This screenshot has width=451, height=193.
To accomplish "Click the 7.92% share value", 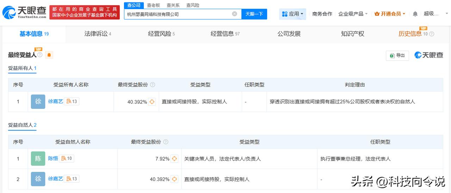I will pyautogui.click(x=162, y=159).
